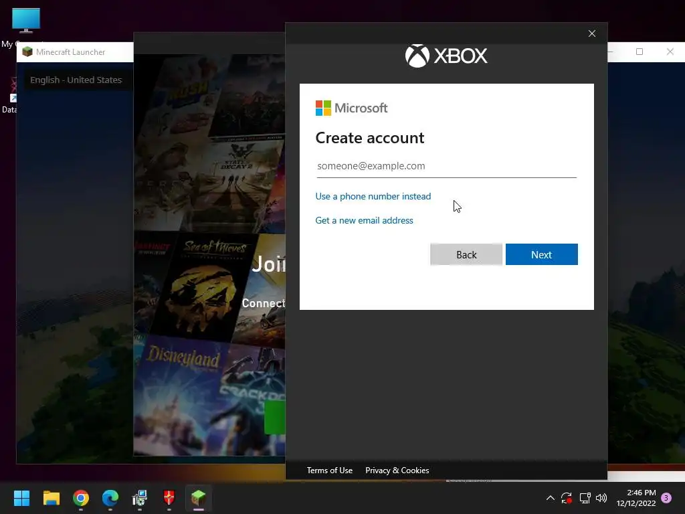Open the notification badge showing 3
The width and height of the screenshot is (685, 514).
point(666,498)
